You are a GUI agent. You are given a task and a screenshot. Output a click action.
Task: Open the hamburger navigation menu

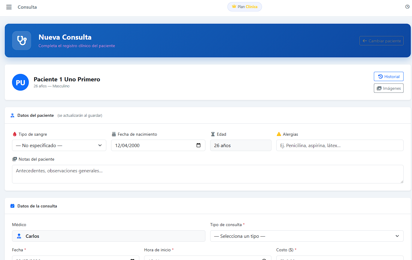pyautogui.click(x=9, y=7)
